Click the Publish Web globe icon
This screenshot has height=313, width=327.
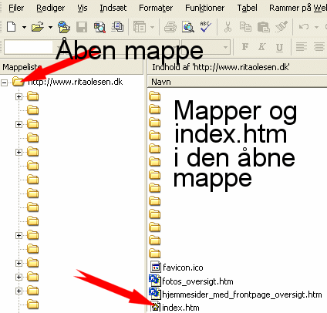pos(64,27)
